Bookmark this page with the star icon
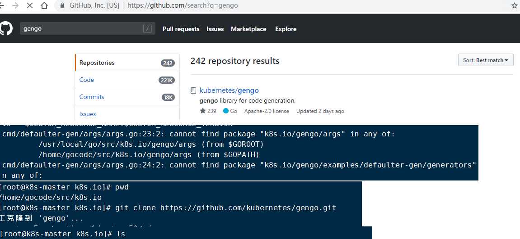The image size is (520, 239). coord(515,5)
